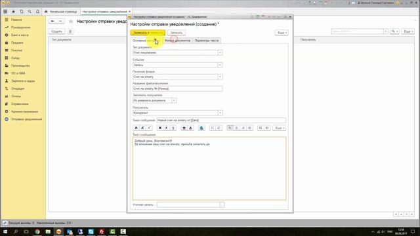Open Отправка уведомлений section in sidebar
This screenshot has height=236, width=420.
(x=26, y=119)
